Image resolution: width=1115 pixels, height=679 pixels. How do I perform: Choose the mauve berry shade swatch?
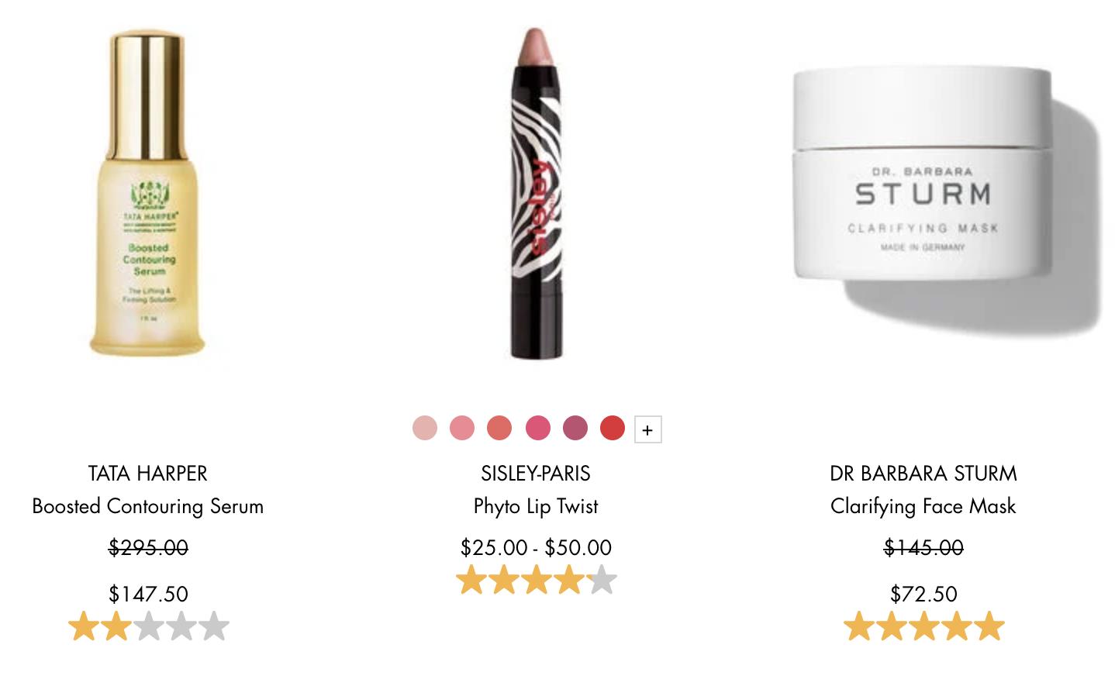coord(575,428)
